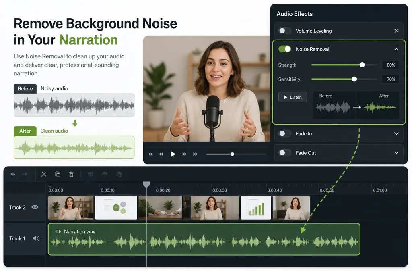Remove Volume Leveling effect with X
Image resolution: width=412 pixels, height=271 pixels.
tap(396, 31)
